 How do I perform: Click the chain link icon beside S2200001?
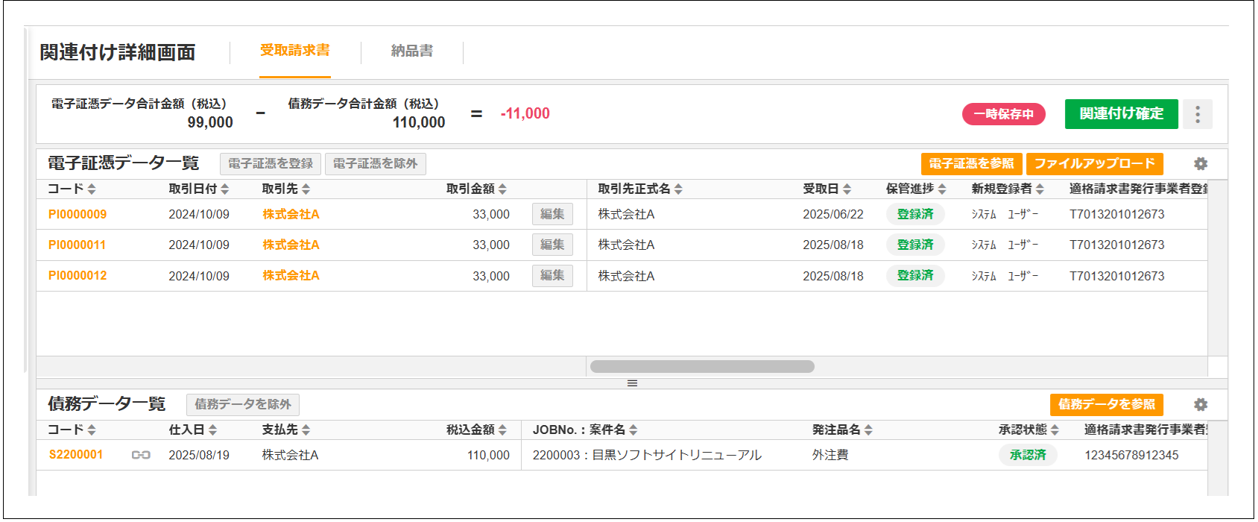141,455
